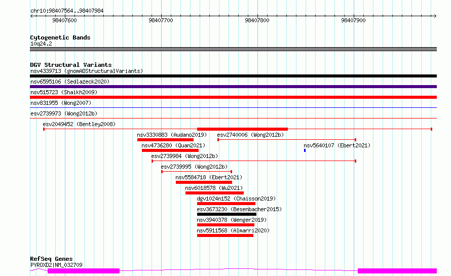This screenshot has width=451, height=276.
Task: Open esv2740006 (Wong2012b) variant label
Action: pyautogui.click(x=250, y=135)
